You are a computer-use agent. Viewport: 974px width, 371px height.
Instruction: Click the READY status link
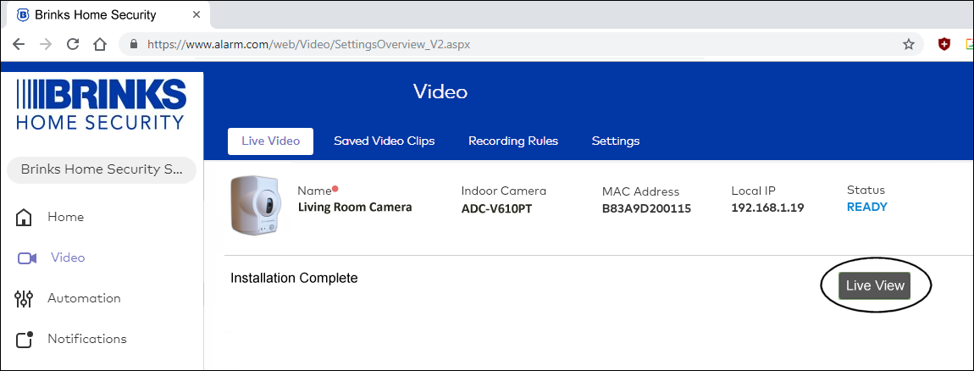click(x=867, y=207)
